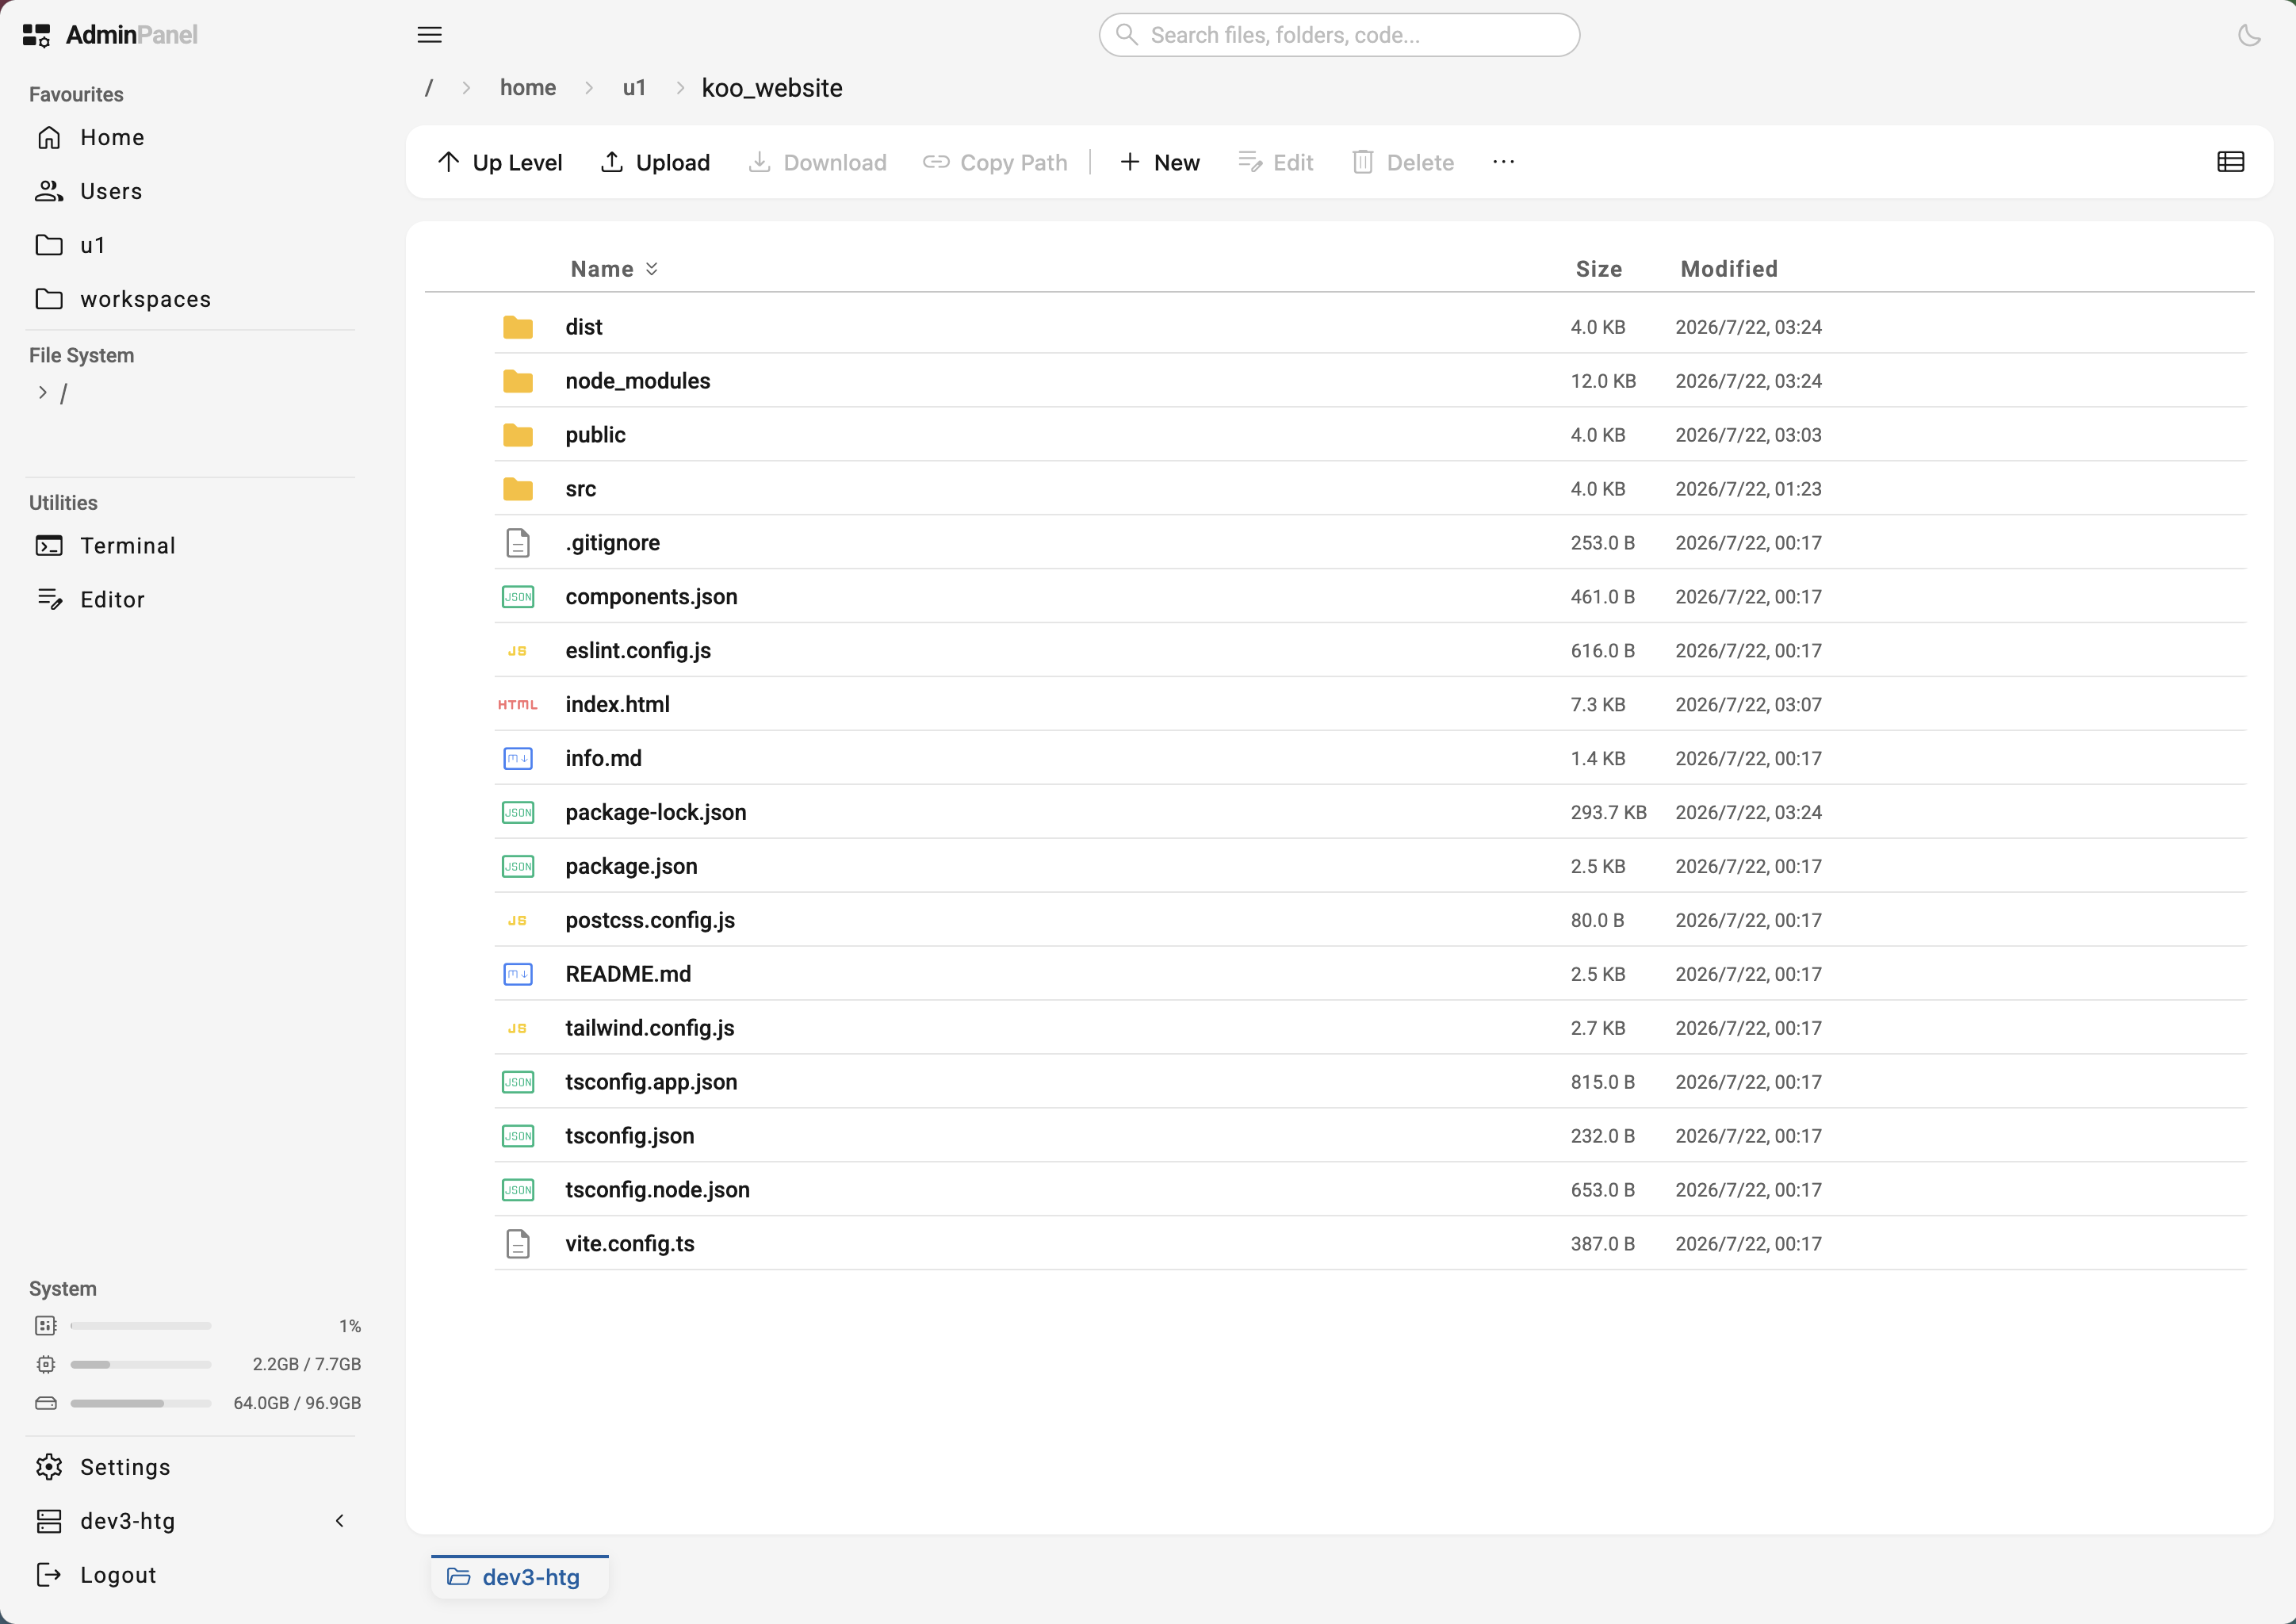Collapse dev3-htg server chevron
The height and width of the screenshot is (1624, 2296).
(340, 1521)
